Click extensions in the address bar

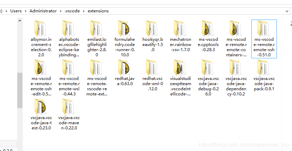98,11
